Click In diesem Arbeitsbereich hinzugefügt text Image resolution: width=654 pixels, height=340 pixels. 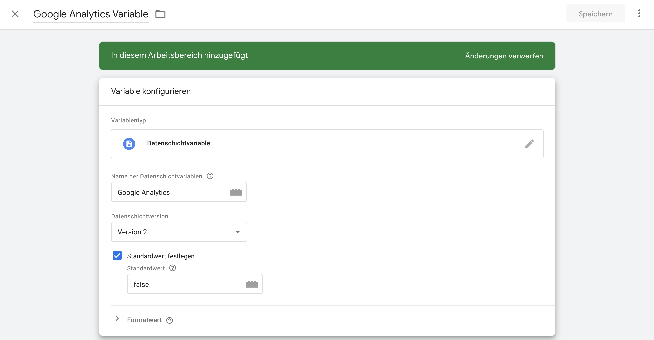(179, 55)
